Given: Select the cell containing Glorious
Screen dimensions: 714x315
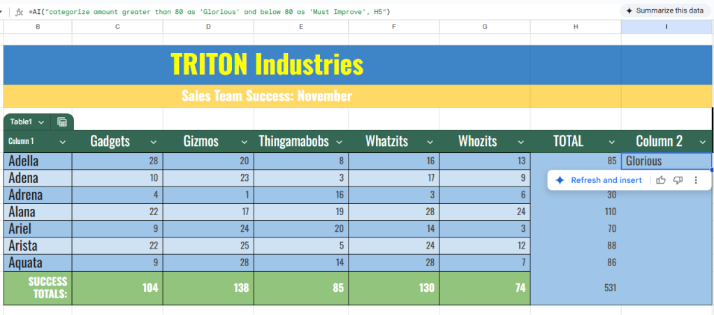Looking at the screenshot, I should 666,161.
